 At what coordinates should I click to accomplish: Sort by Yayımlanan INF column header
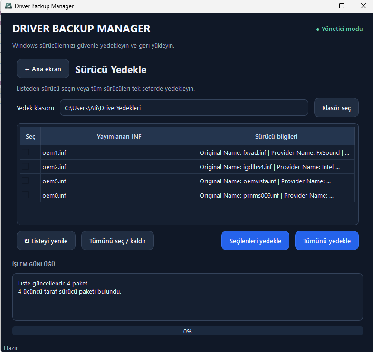pyautogui.click(x=119, y=136)
